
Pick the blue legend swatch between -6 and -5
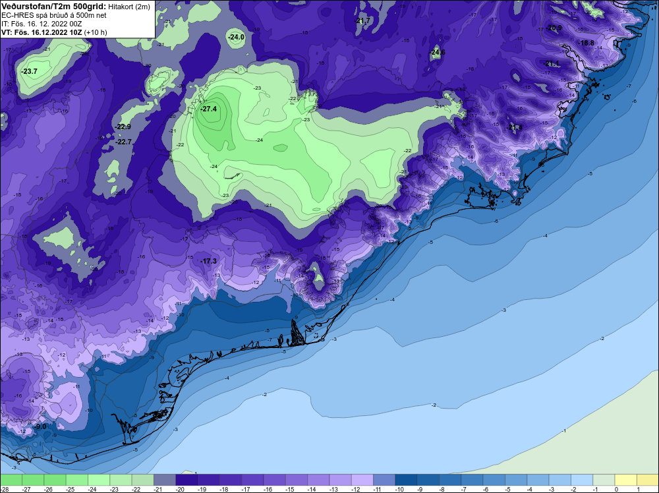pyautogui.click(x=494, y=480)
